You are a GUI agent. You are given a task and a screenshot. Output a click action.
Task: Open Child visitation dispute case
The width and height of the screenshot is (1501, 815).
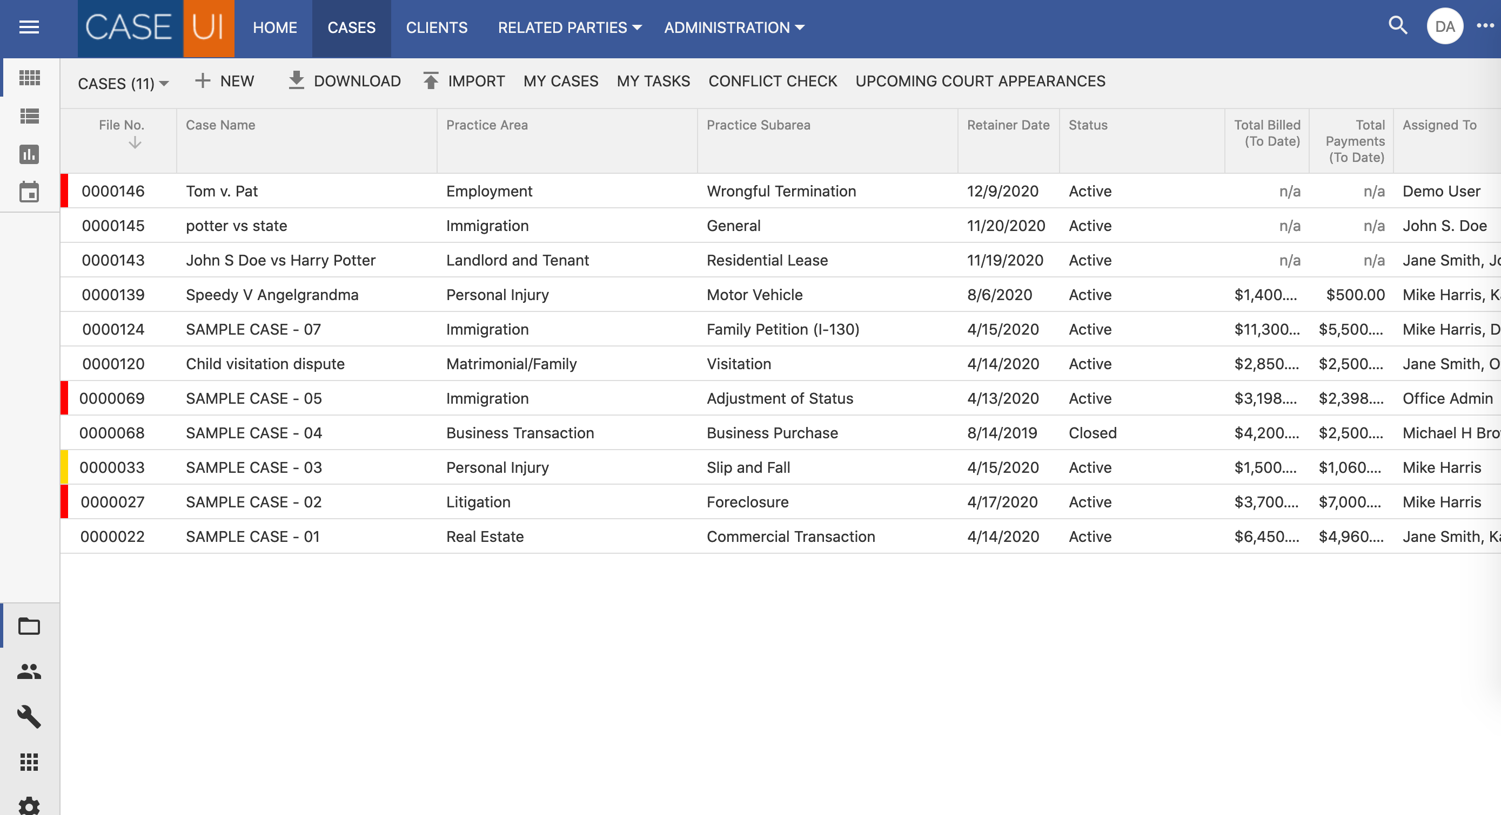point(265,363)
